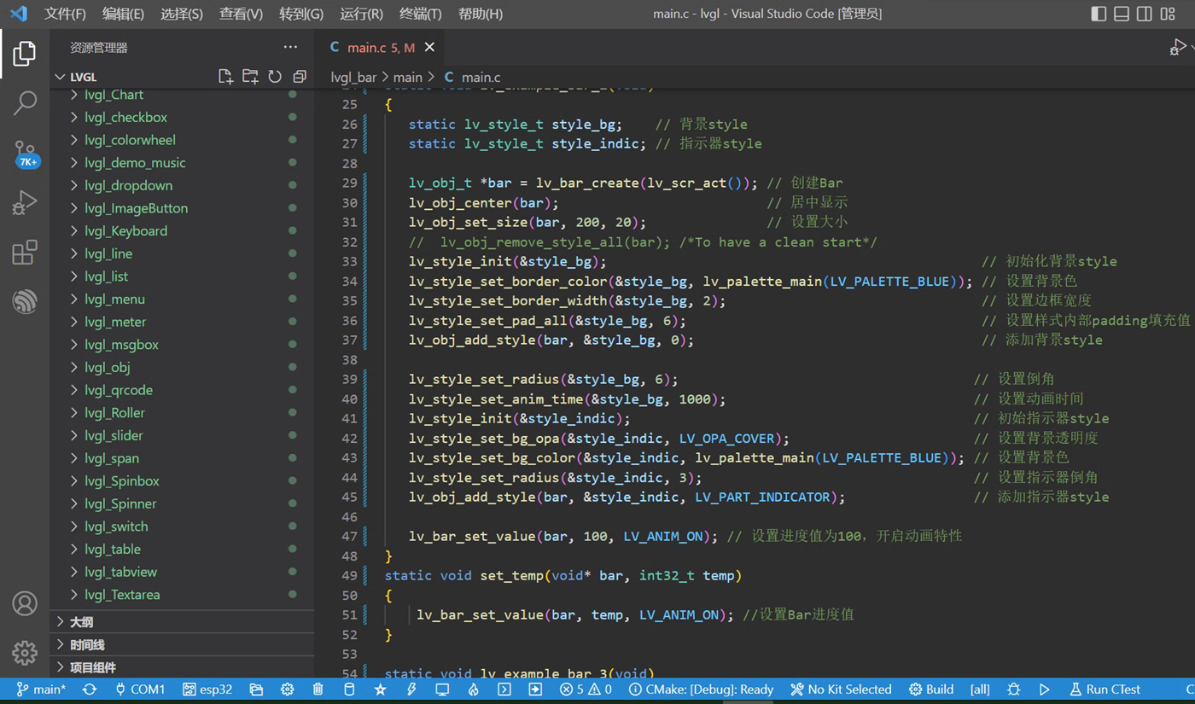1195x704 pixels.
Task: Click the New File icon in explorer
Action: [x=225, y=77]
